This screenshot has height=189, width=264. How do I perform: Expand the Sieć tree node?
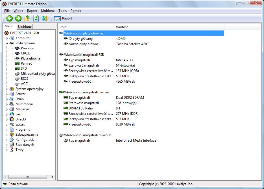(7, 115)
